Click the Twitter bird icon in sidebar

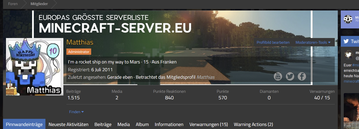(x=346, y=41)
